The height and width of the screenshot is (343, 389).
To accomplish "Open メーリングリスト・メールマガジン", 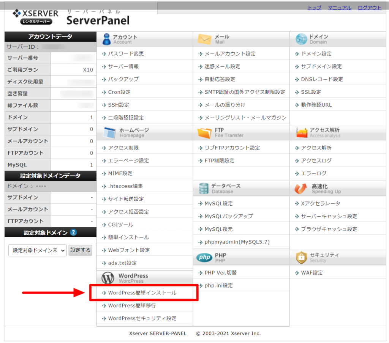I will pos(245,118).
